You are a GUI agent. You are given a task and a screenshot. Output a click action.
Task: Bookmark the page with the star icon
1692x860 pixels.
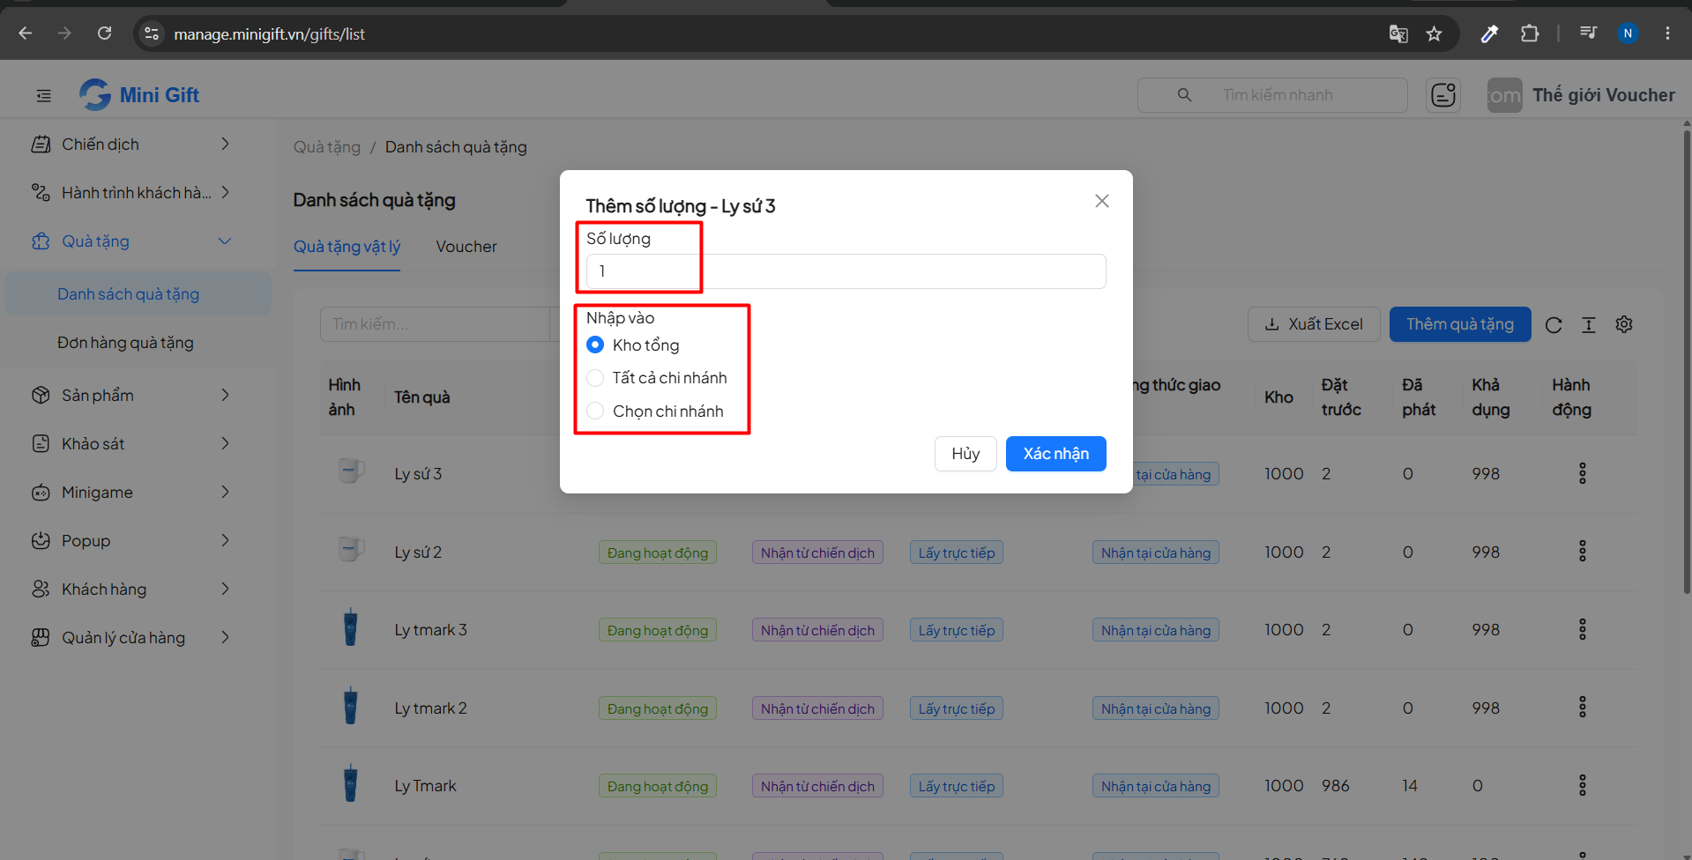coord(1435,33)
